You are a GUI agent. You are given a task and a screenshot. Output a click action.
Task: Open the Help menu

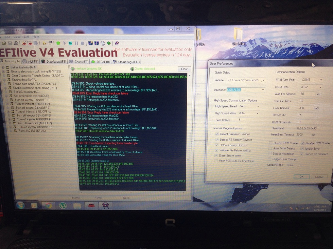coord(36,37)
